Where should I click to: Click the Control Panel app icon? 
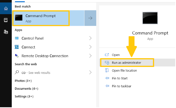click(x=17, y=38)
